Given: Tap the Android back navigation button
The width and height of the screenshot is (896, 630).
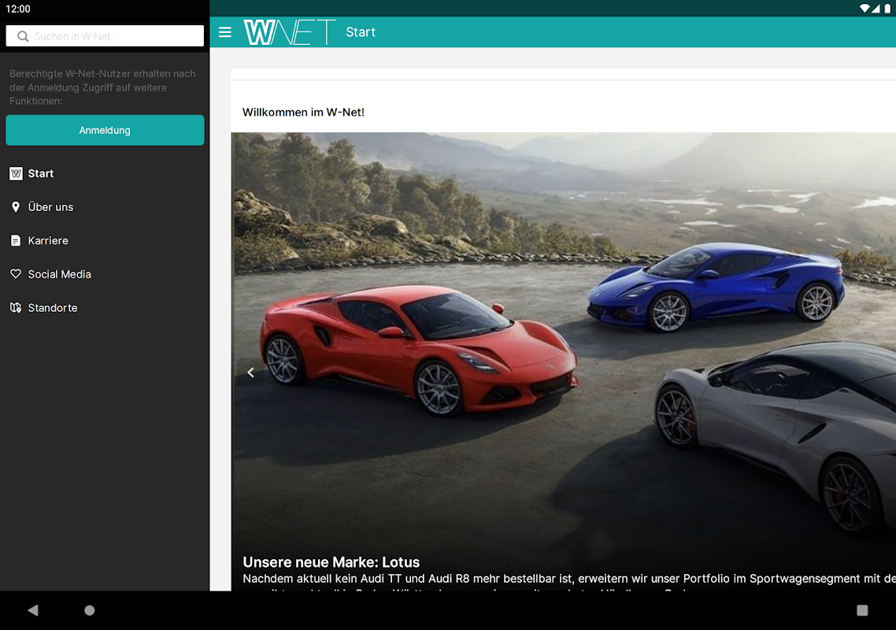Looking at the screenshot, I should 32,610.
